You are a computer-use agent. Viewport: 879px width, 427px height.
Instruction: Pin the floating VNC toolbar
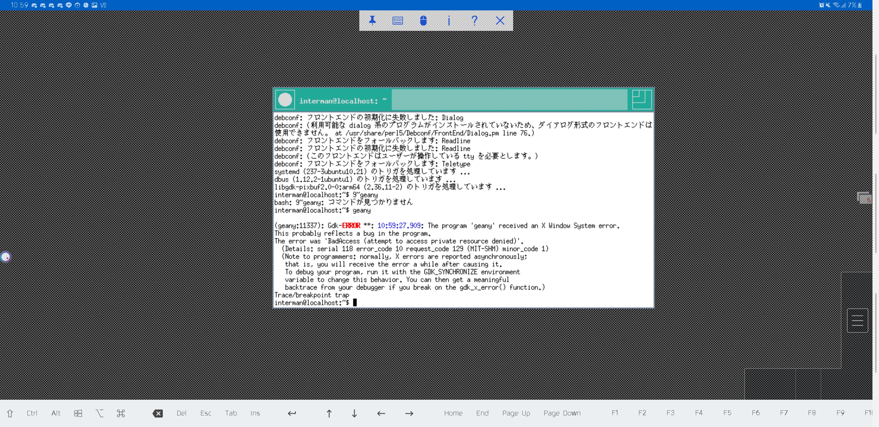372,21
